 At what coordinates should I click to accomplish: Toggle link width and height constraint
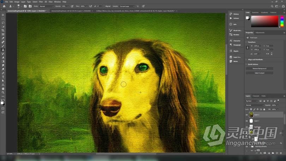[248, 48]
